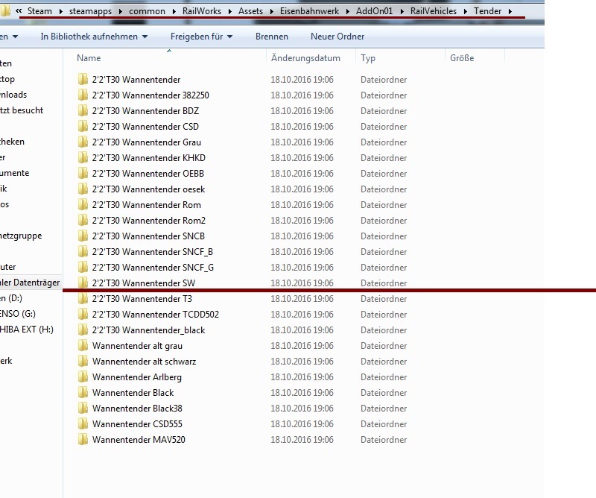Screen dimensions: 596x498
Task: Select folder name 'Wannentender MAV520'
Action: 139,439
